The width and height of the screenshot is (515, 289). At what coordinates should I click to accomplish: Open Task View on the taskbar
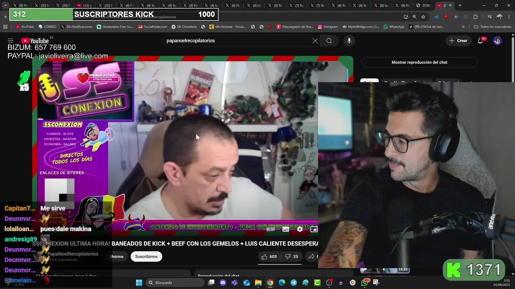pos(211,283)
